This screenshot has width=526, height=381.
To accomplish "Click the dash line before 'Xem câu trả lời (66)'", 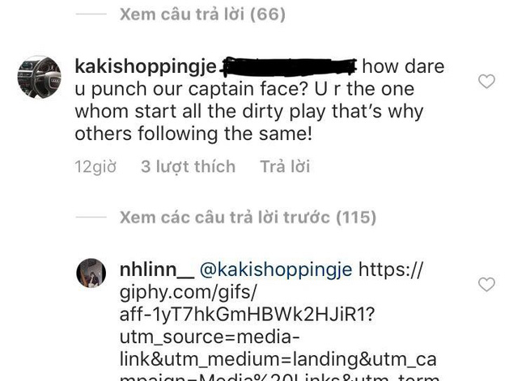I will click(91, 14).
